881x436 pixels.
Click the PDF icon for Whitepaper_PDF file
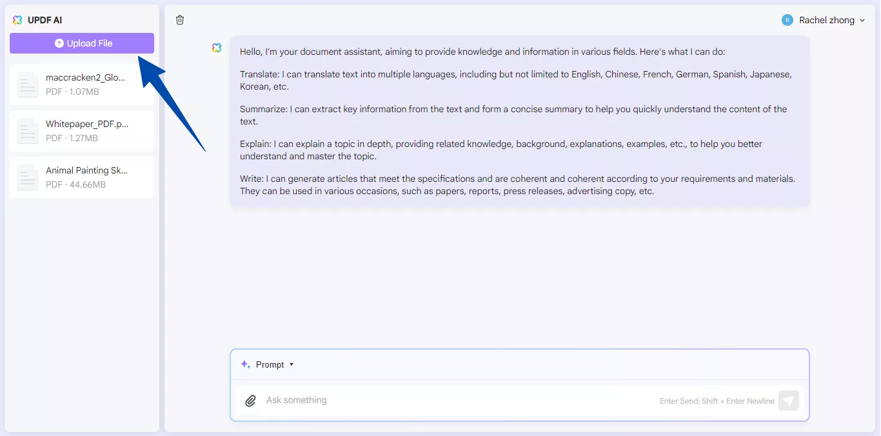coord(27,131)
